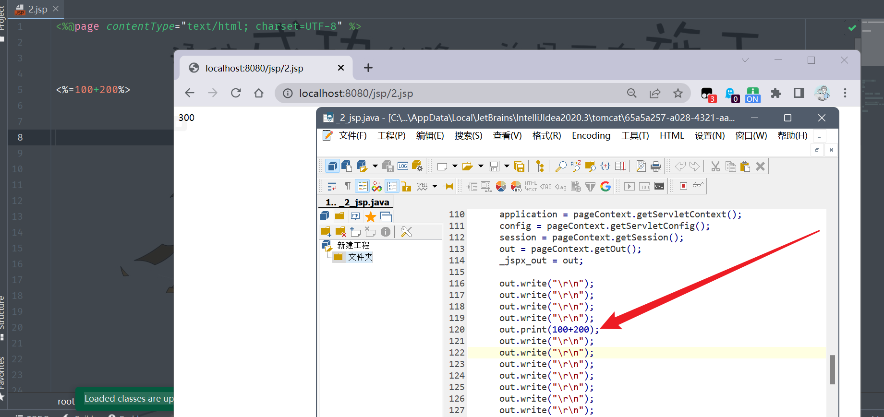The image size is (884, 417).
Task: Create a new blank document icon
Action: click(x=442, y=167)
